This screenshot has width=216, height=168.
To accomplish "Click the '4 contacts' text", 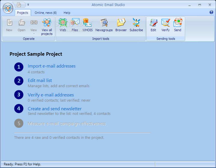I will coord(36,72).
